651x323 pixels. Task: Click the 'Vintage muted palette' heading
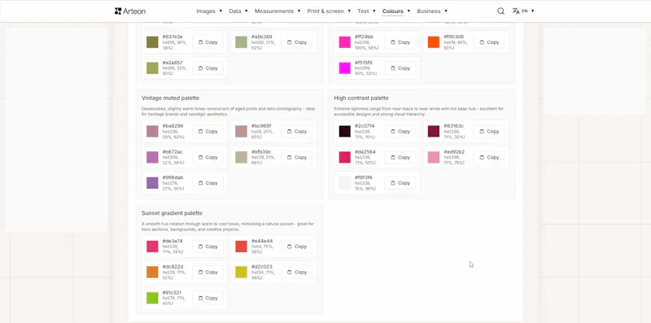(170, 98)
